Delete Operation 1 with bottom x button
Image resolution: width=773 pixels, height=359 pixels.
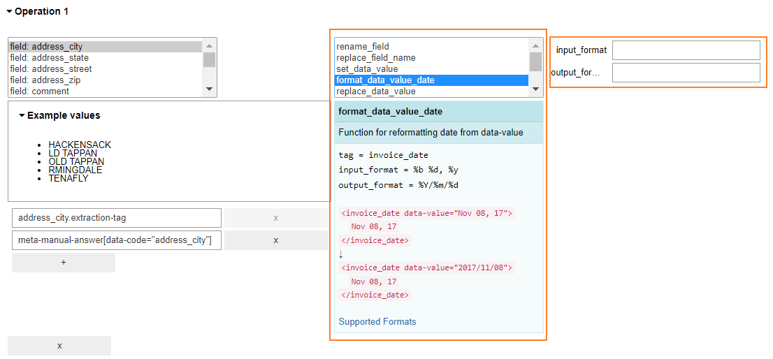coord(59,346)
